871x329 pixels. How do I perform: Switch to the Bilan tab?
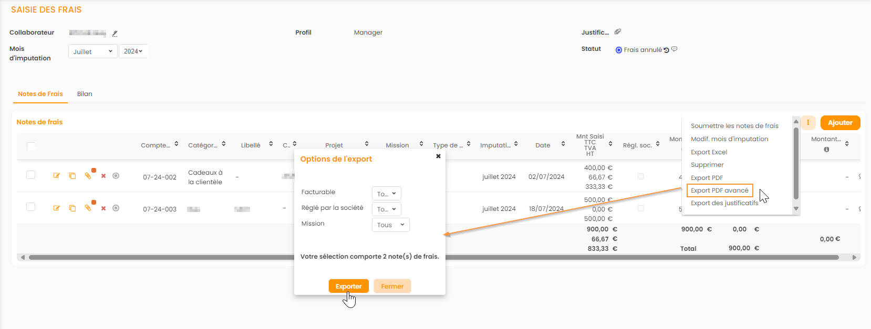(x=85, y=94)
